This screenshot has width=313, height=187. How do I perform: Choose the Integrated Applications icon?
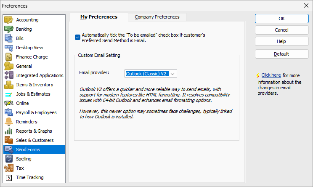tap(9, 75)
